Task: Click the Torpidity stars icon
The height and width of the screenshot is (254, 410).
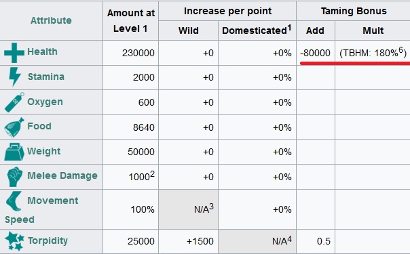Action: [x=15, y=241]
